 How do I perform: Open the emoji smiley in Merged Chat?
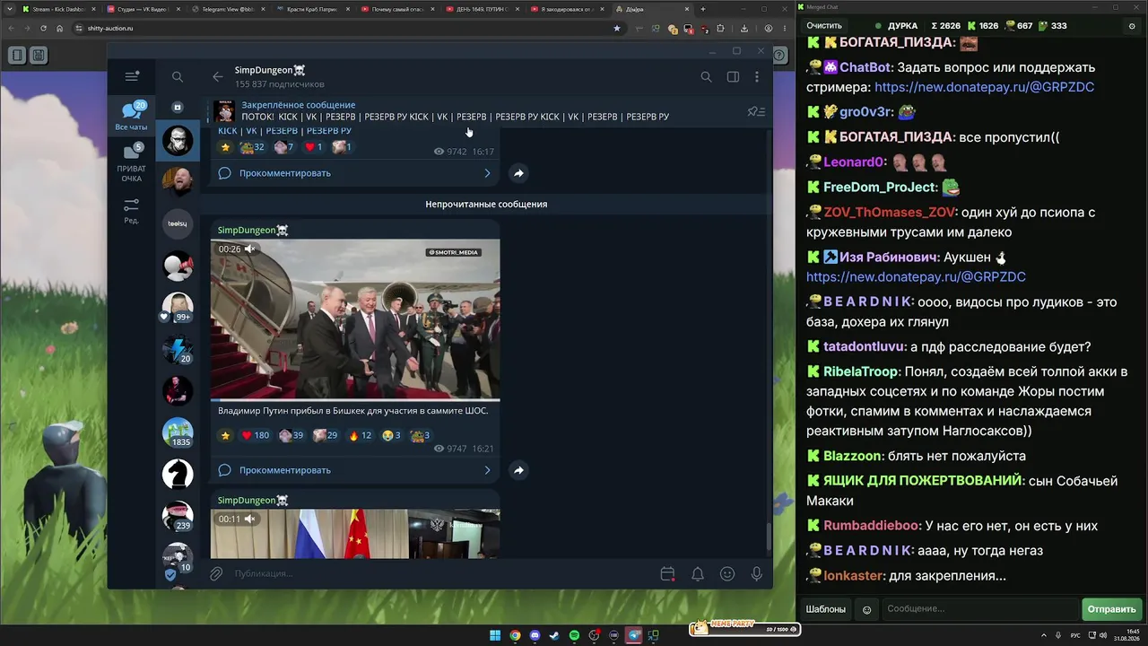[x=866, y=610]
